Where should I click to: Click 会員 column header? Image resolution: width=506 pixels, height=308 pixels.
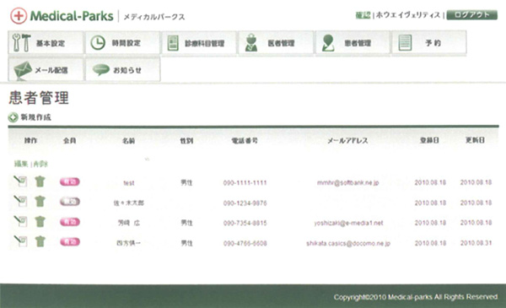pos(69,140)
